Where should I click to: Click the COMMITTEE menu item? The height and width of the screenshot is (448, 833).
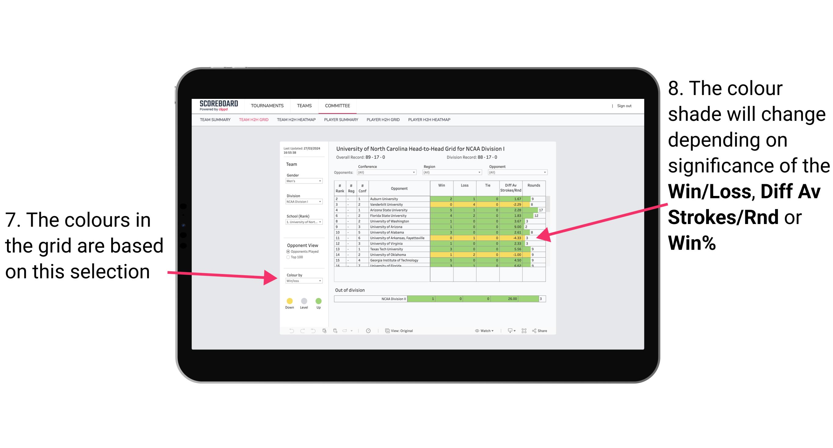[x=337, y=106]
